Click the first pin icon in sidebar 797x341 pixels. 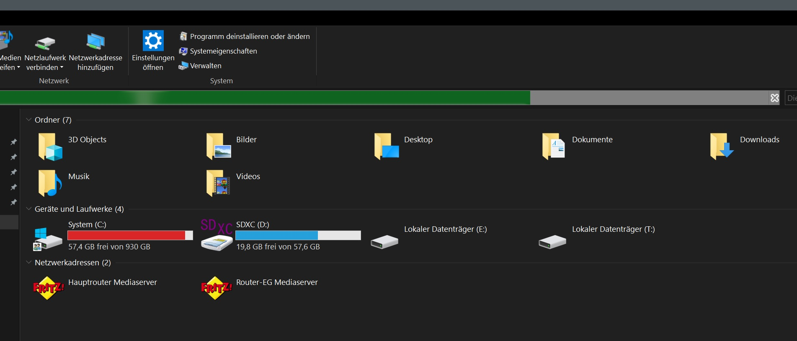13,142
